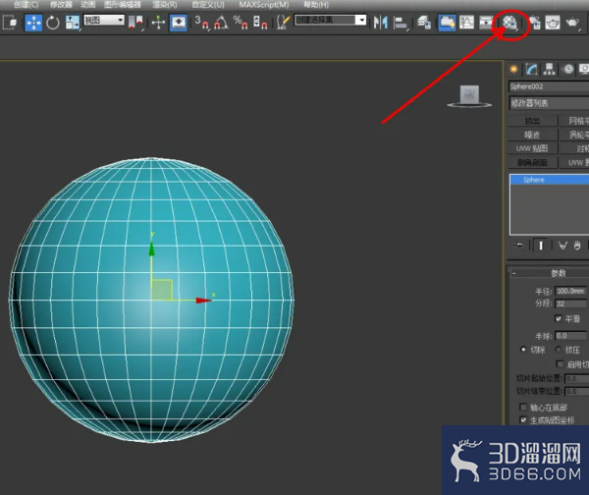Switch to the Motion panel tab
The height and width of the screenshot is (495, 589).
(568, 69)
